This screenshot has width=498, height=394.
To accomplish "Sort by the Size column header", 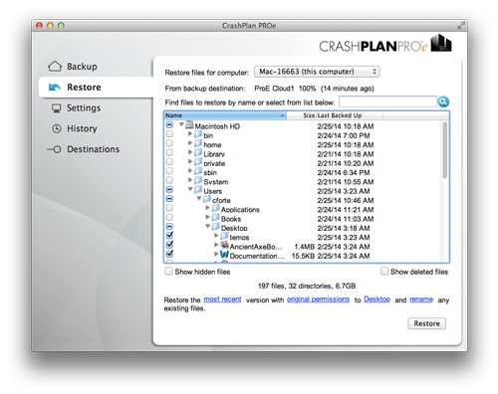I will (301, 115).
